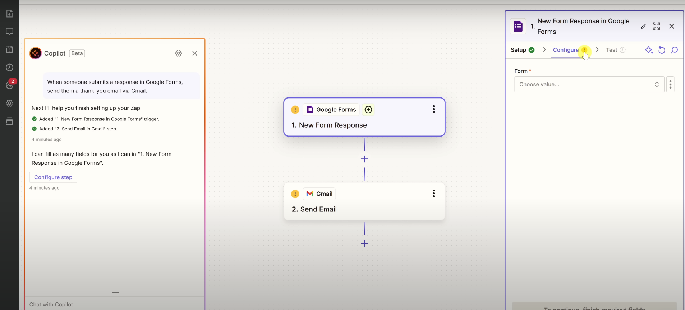Click the Gmail app badge
The image size is (685, 310).
point(319,194)
